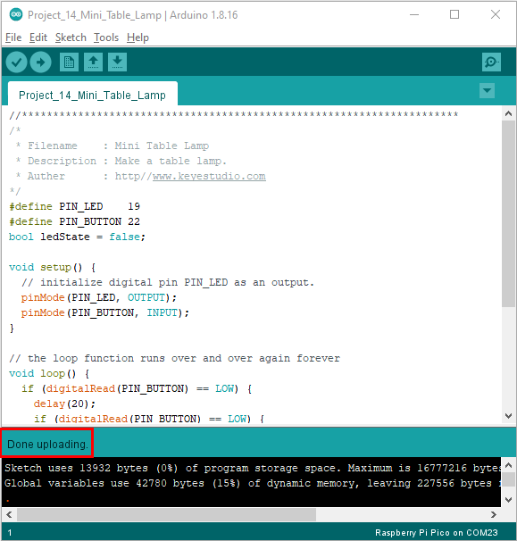Open the Edit menu
517x541 pixels.
pos(38,37)
